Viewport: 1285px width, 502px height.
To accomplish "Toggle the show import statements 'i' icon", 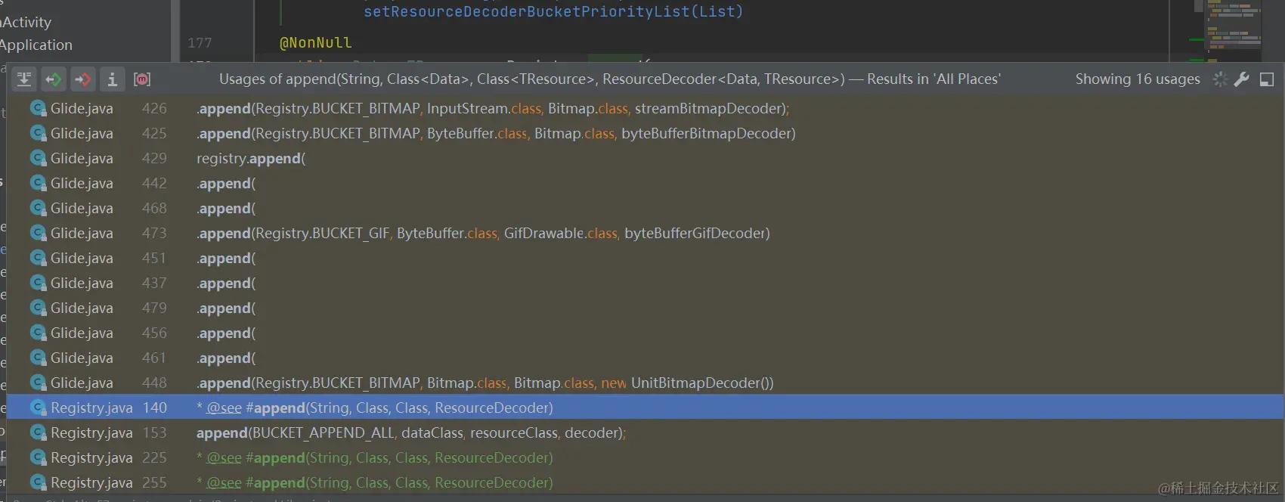I will (x=112, y=79).
